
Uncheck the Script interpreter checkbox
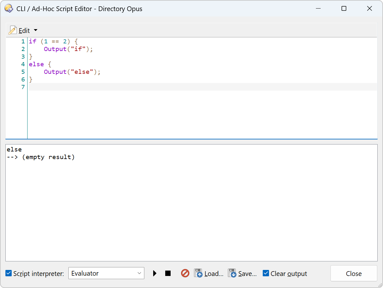click(9, 273)
